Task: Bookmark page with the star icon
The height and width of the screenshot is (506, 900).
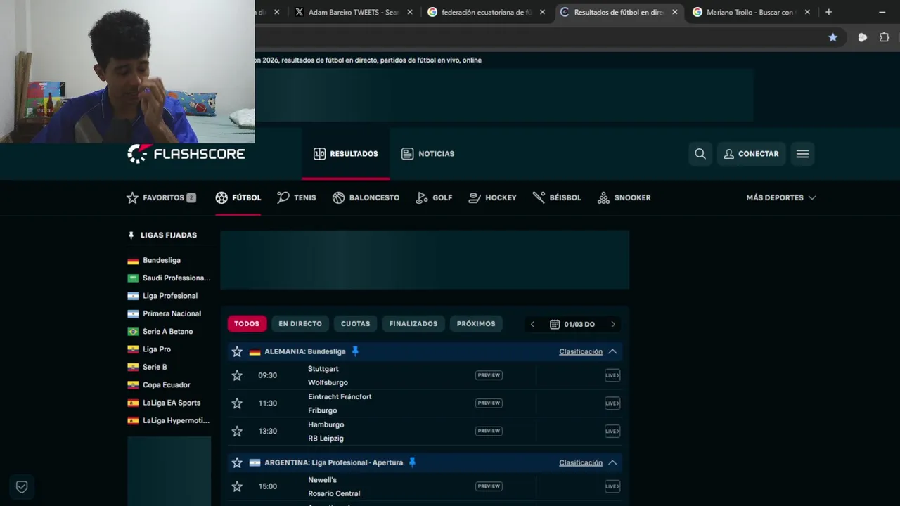Action: 833,37
